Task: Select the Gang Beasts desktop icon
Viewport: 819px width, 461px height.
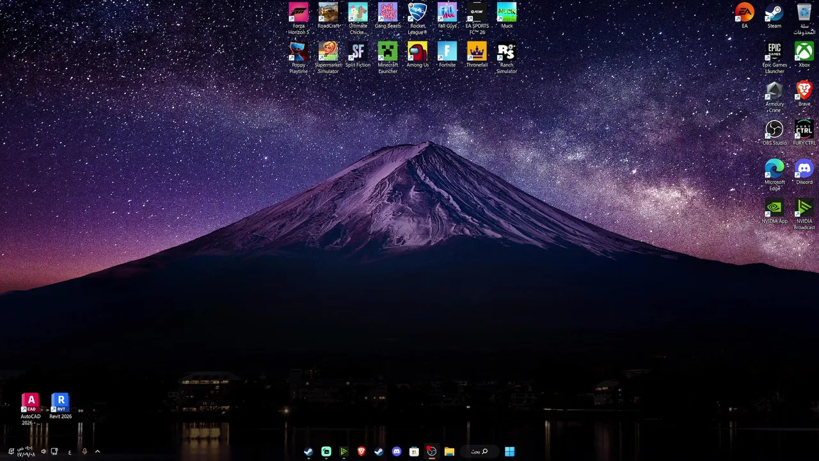Action: point(388,16)
